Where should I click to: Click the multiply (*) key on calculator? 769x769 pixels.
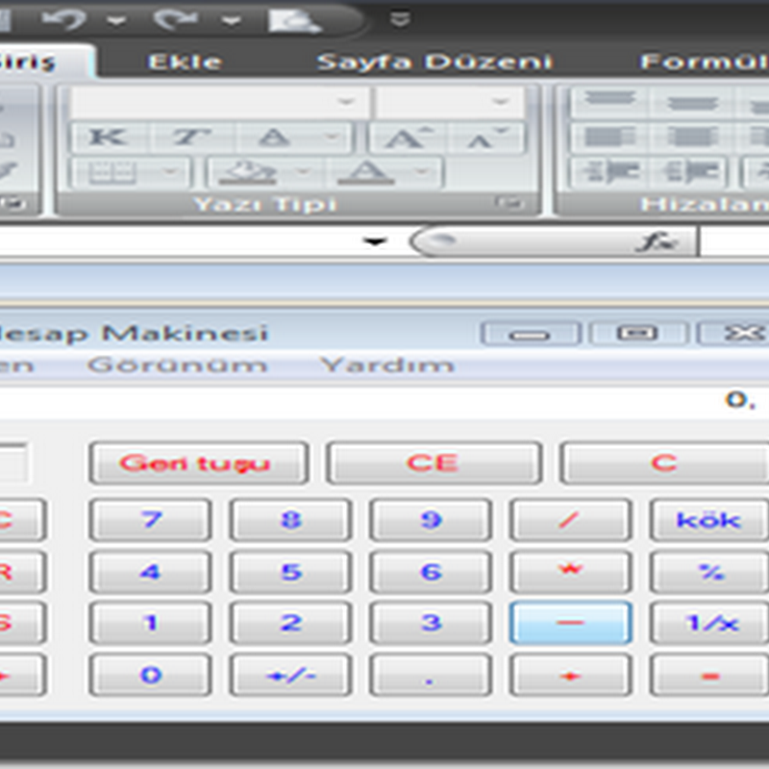570,572
